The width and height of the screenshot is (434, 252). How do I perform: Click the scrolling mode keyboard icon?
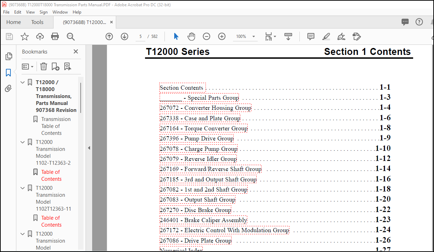coord(288,36)
